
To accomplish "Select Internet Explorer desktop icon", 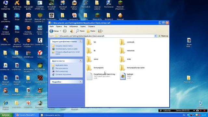I will (x=6, y=105).
